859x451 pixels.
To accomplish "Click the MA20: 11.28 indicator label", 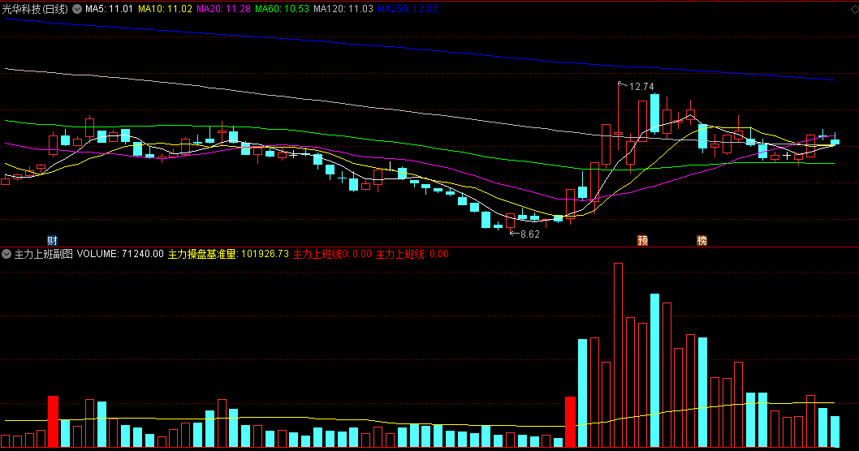I will [x=223, y=9].
